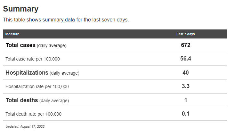Click the Summary heading

coord(21,9)
